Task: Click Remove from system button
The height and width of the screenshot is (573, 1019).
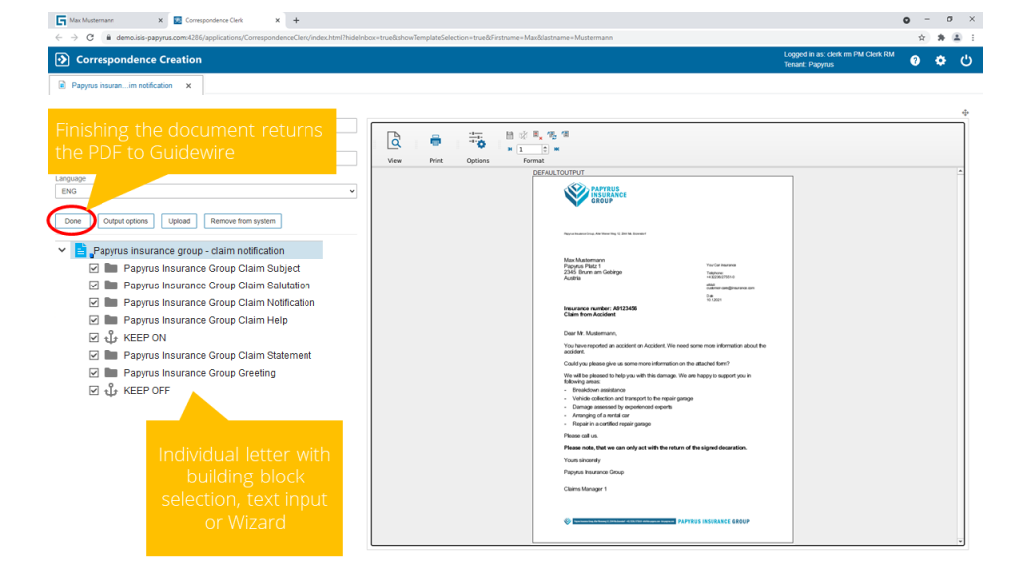Action: pos(243,221)
